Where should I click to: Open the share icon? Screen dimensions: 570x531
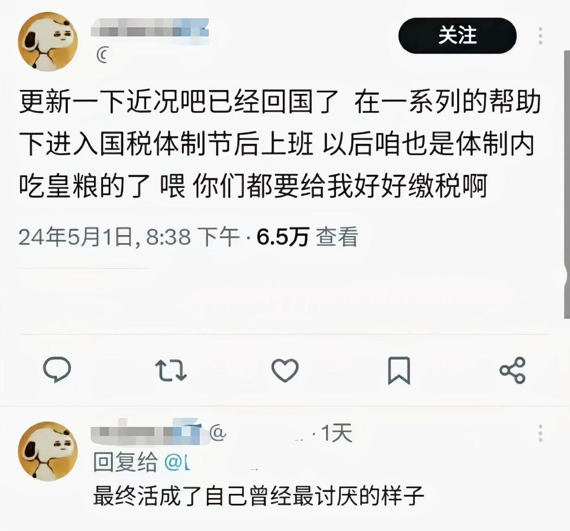pyautogui.click(x=512, y=370)
